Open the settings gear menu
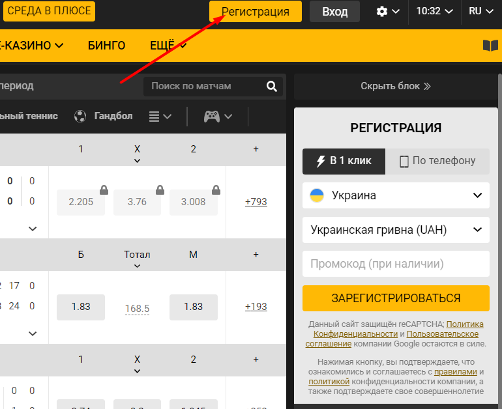The height and width of the screenshot is (409, 502). [x=388, y=12]
